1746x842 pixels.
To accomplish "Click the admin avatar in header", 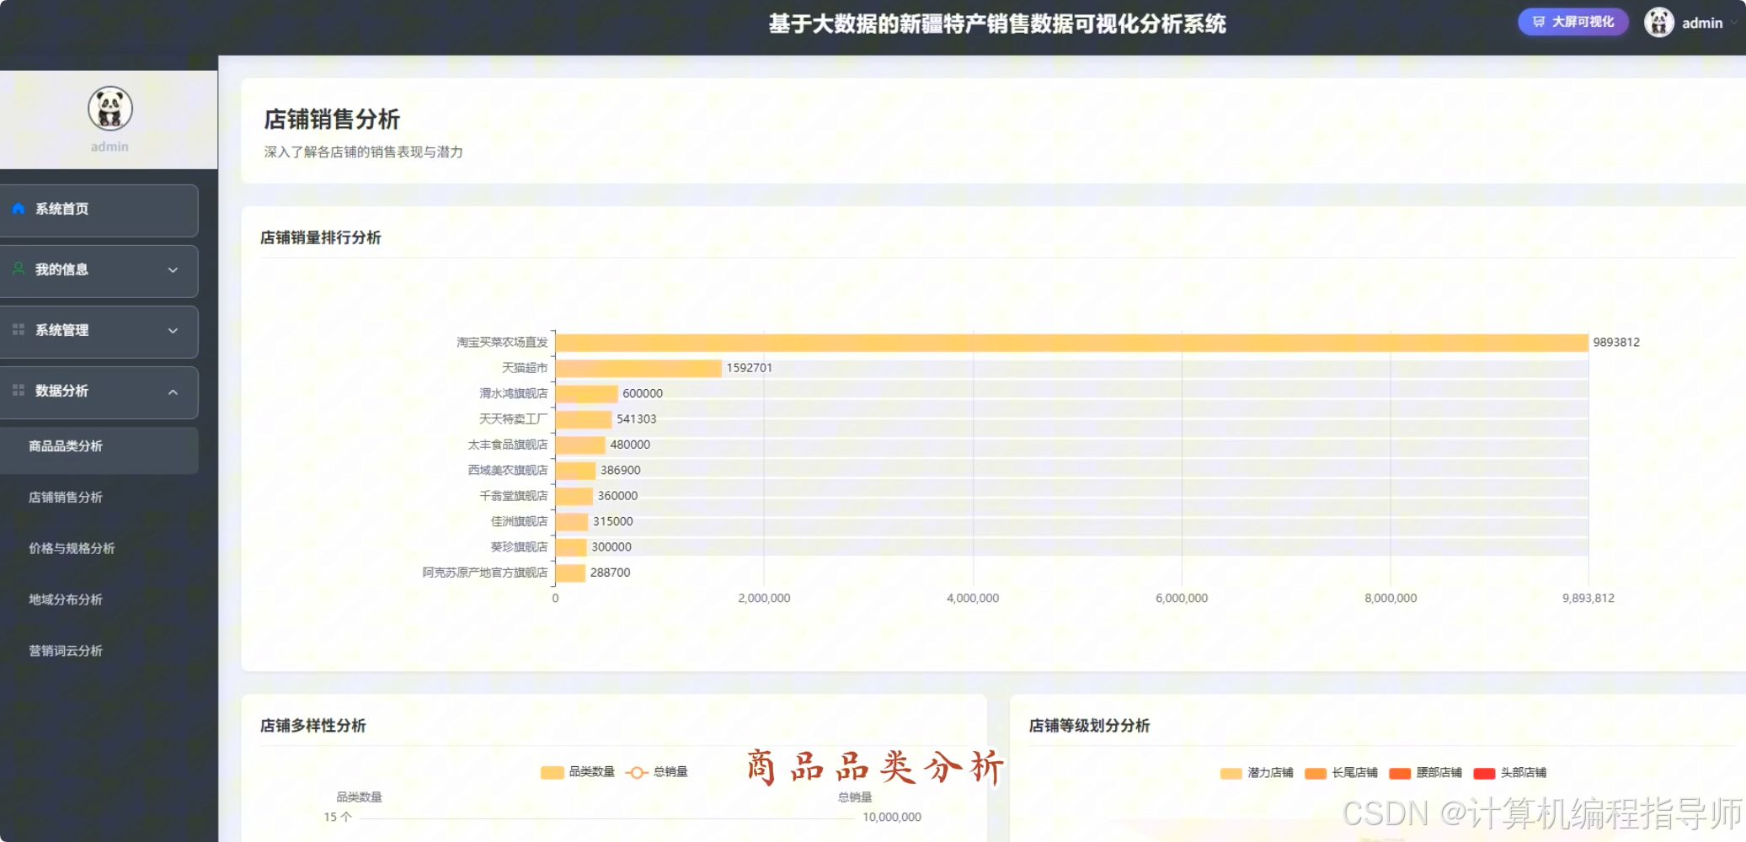I will click(x=1658, y=23).
